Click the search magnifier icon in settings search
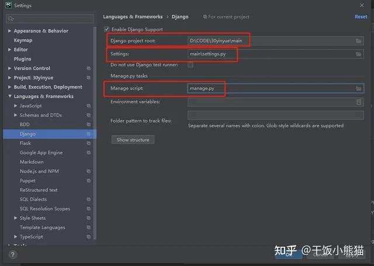This screenshot has width=374, height=266. click(11, 19)
